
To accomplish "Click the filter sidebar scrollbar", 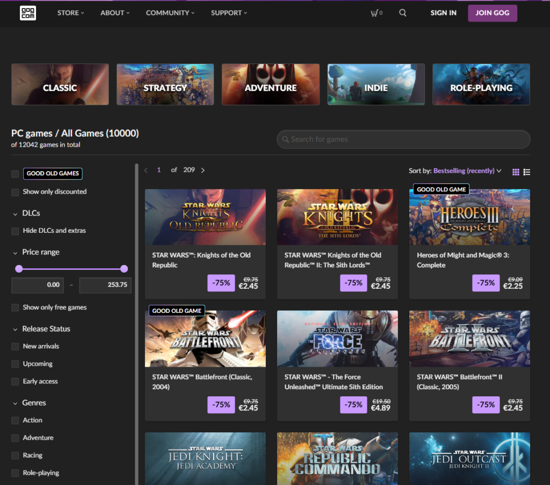I will pyautogui.click(x=136, y=324).
